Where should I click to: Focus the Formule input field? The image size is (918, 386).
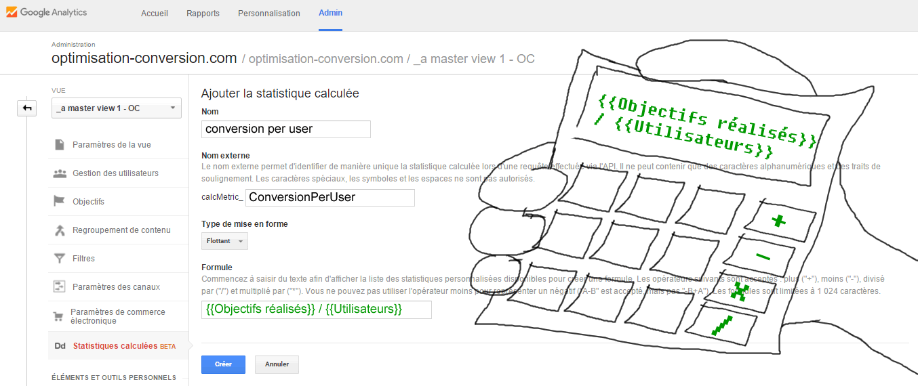(x=317, y=309)
